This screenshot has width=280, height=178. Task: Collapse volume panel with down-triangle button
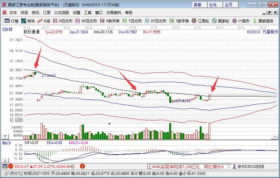(5, 137)
